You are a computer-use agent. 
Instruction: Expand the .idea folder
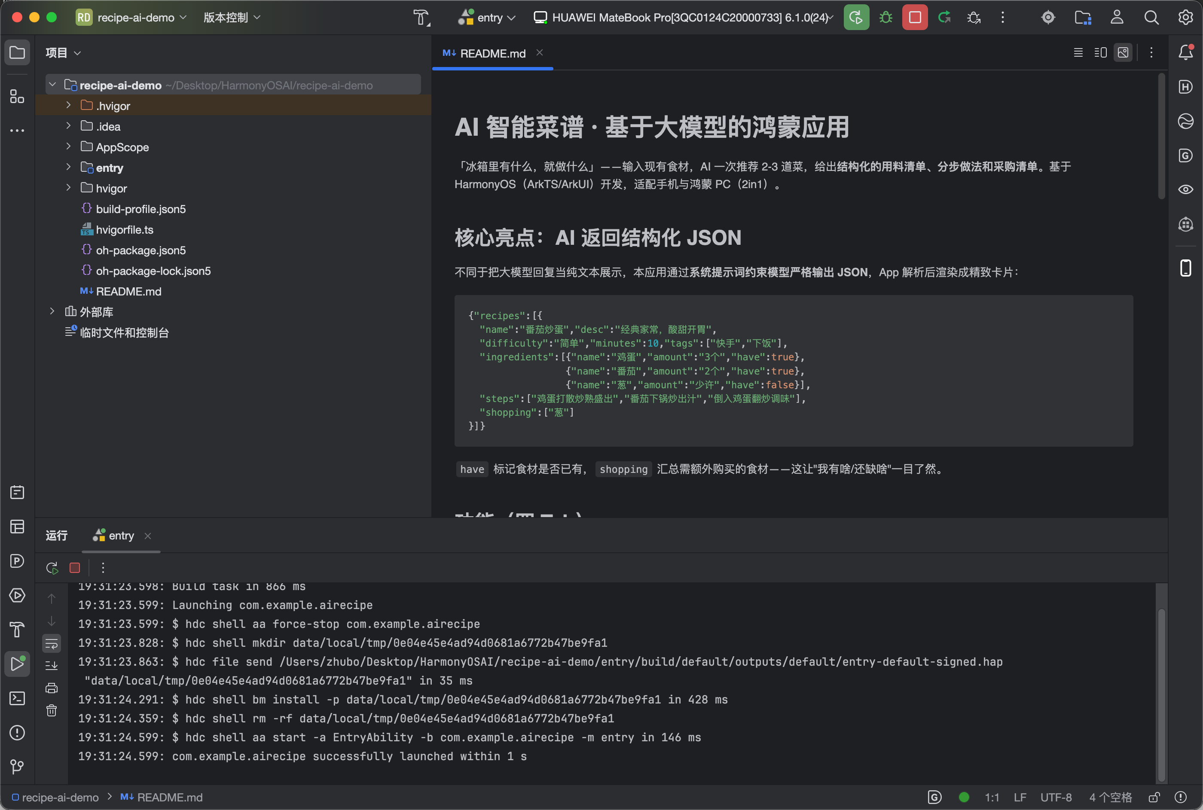[x=68, y=125]
